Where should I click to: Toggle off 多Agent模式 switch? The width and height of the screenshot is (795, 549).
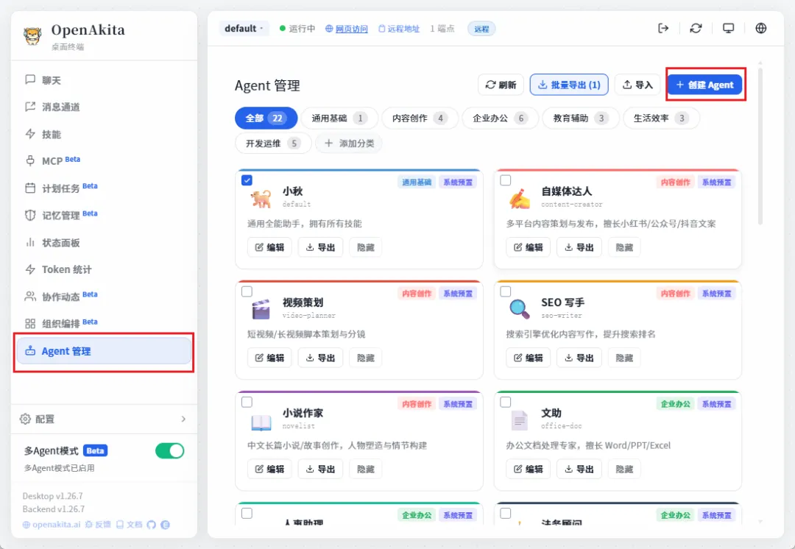170,450
